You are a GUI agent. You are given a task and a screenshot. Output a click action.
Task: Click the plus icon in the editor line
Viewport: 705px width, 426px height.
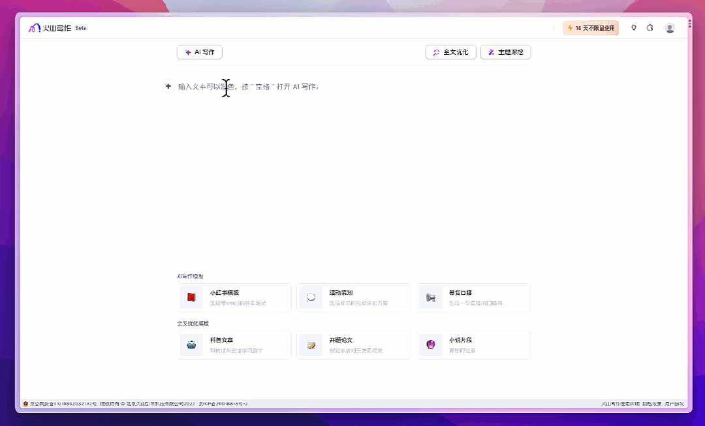click(167, 85)
